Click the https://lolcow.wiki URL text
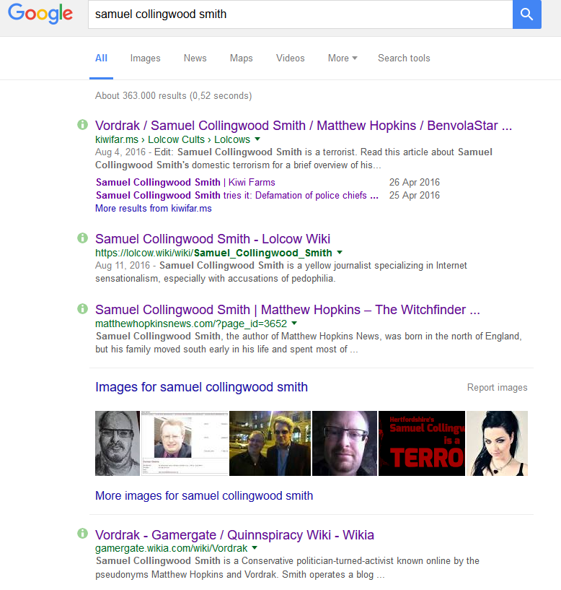 (213, 253)
